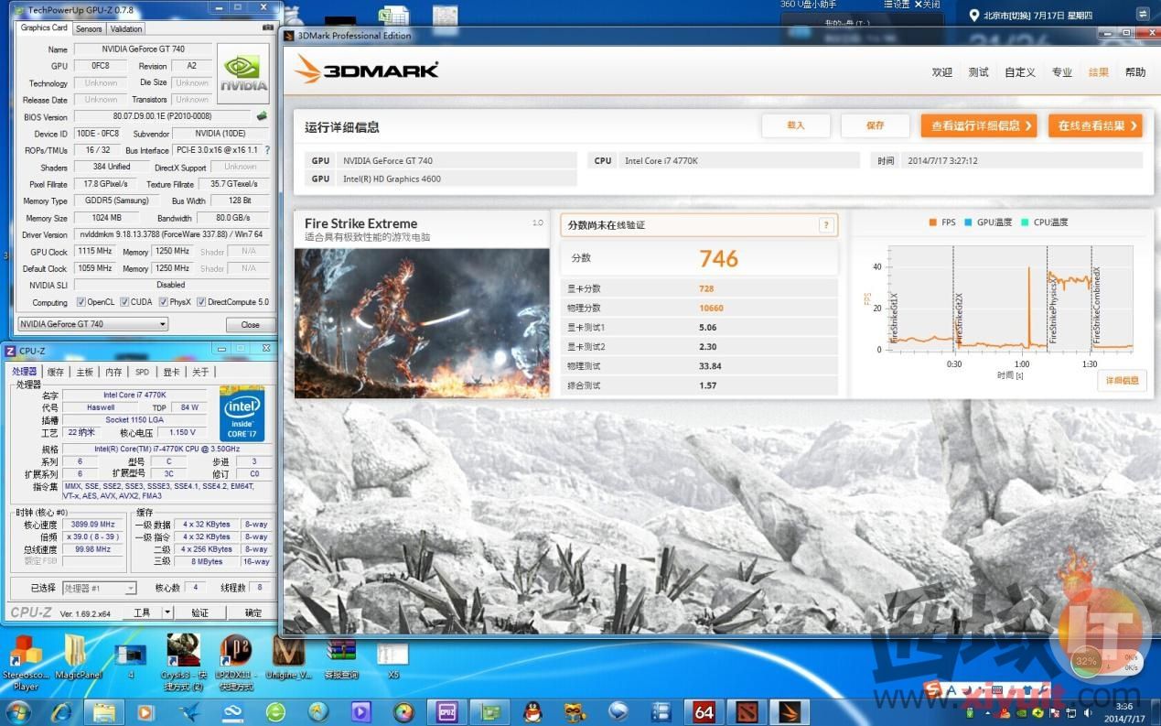Open 欢迎 in 3DMark navigation
The width and height of the screenshot is (1161, 726).
[x=942, y=72]
